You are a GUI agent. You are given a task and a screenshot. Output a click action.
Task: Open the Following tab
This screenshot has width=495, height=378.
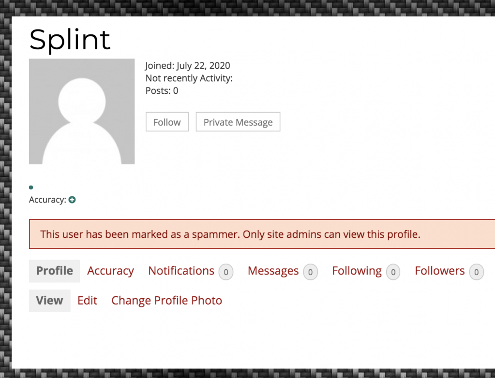[357, 271]
